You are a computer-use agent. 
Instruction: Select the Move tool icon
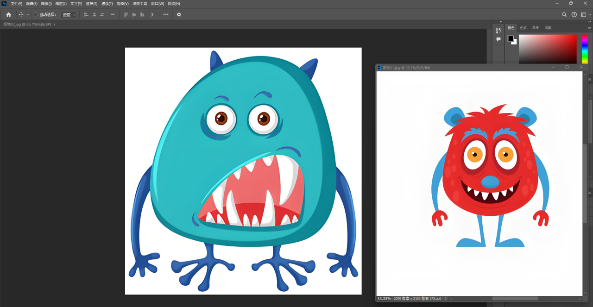point(21,14)
